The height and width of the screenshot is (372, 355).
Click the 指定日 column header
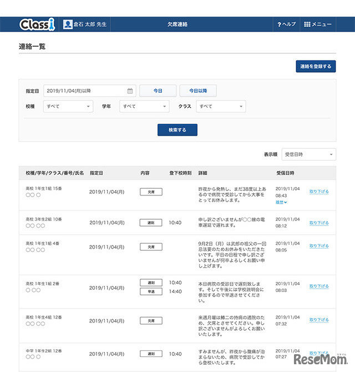pyautogui.click(x=96, y=173)
